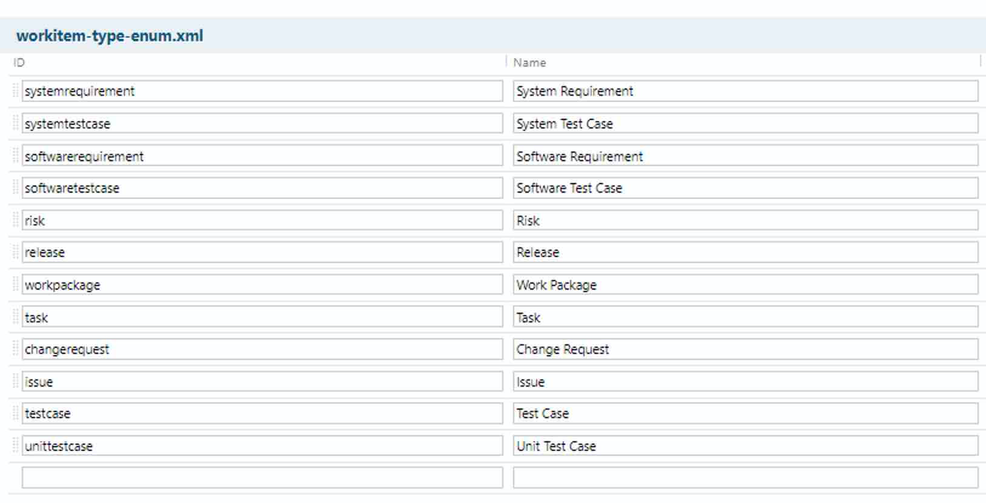
Task: Click the Work Package name field
Action: point(745,285)
